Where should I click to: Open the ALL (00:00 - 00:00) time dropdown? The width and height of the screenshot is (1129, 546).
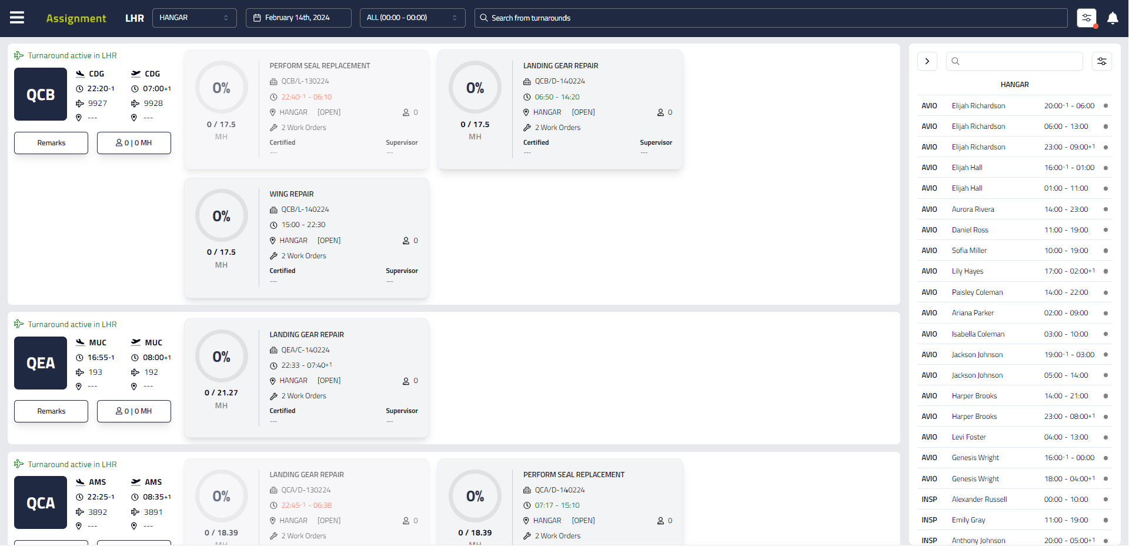[x=412, y=18]
